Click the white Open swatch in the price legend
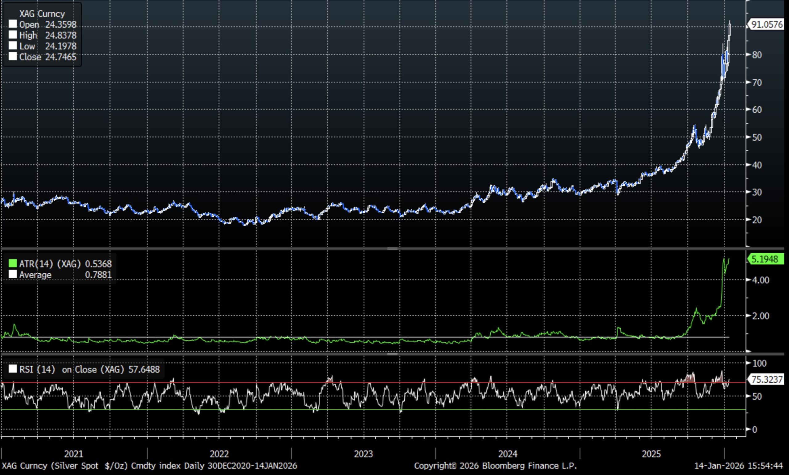This screenshot has height=475, width=789. [x=13, y=24]
